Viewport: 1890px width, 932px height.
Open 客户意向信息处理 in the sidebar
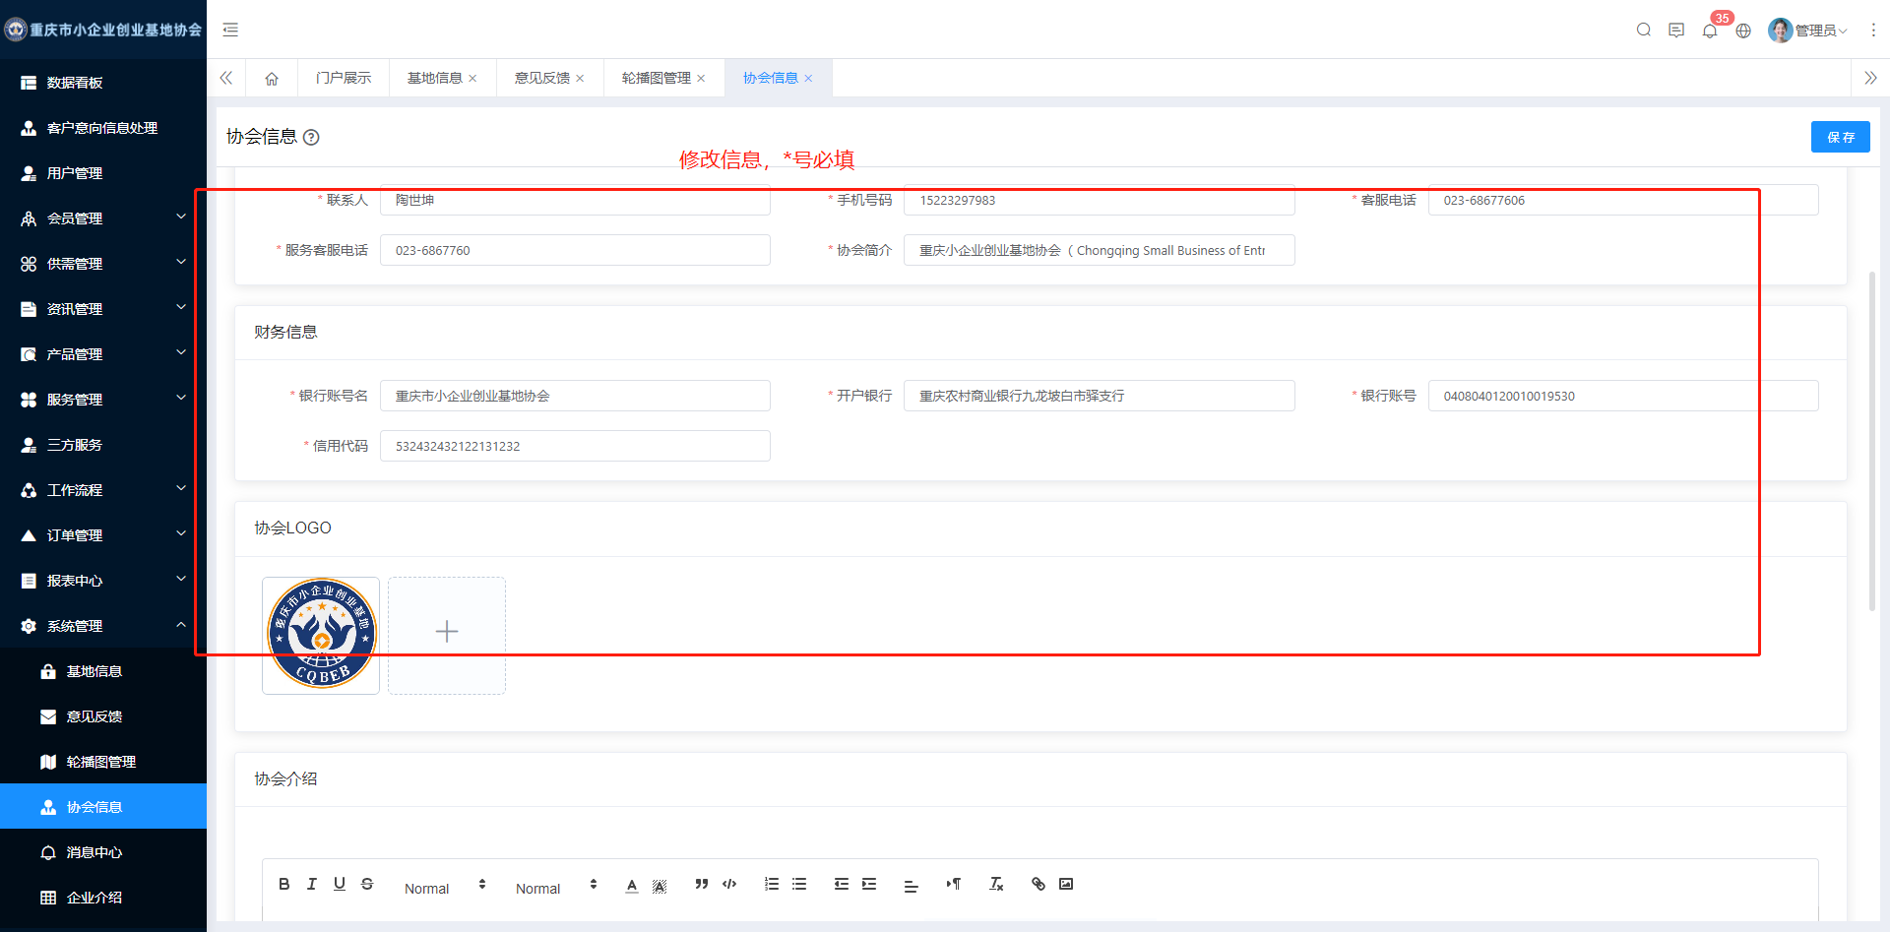pyautogui.click(x=103, y=128)
